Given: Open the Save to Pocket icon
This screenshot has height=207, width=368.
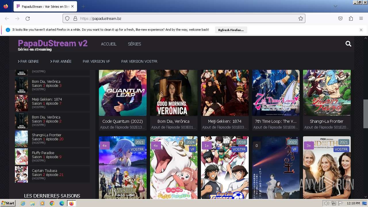Looking at the screenshot, I should (x=340, y=18).
